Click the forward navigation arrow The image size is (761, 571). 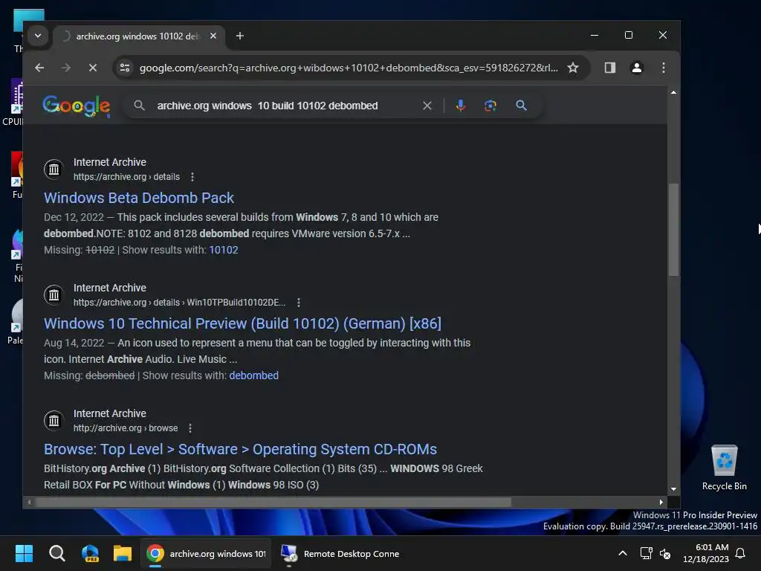66,68
